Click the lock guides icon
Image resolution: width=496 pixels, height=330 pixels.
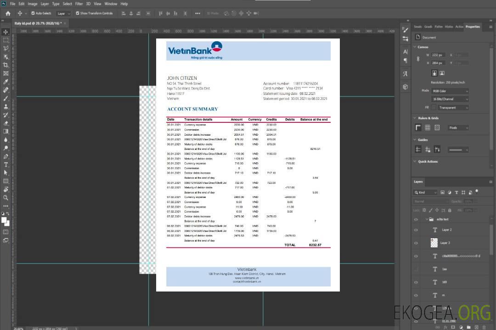point(428,150)
